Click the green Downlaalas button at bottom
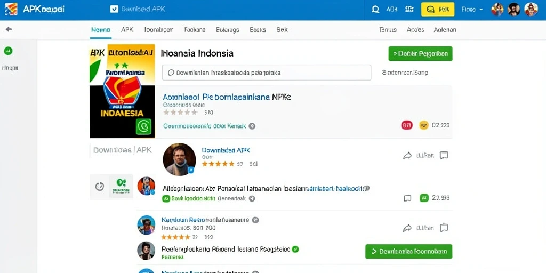 (408, 252)
